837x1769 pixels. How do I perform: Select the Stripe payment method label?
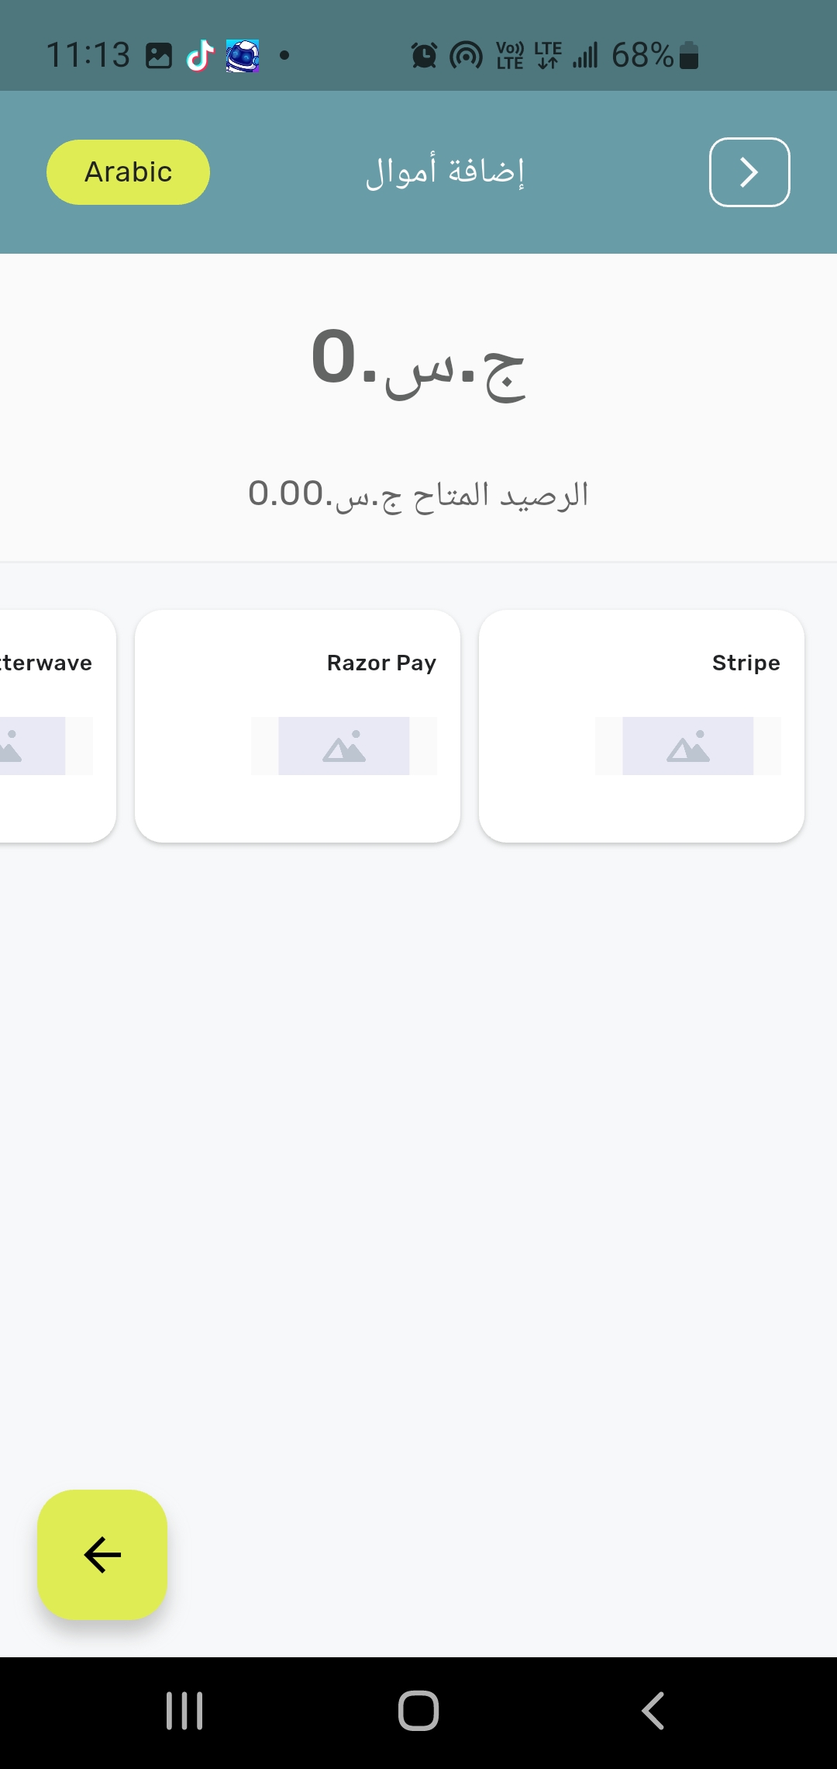746,663
